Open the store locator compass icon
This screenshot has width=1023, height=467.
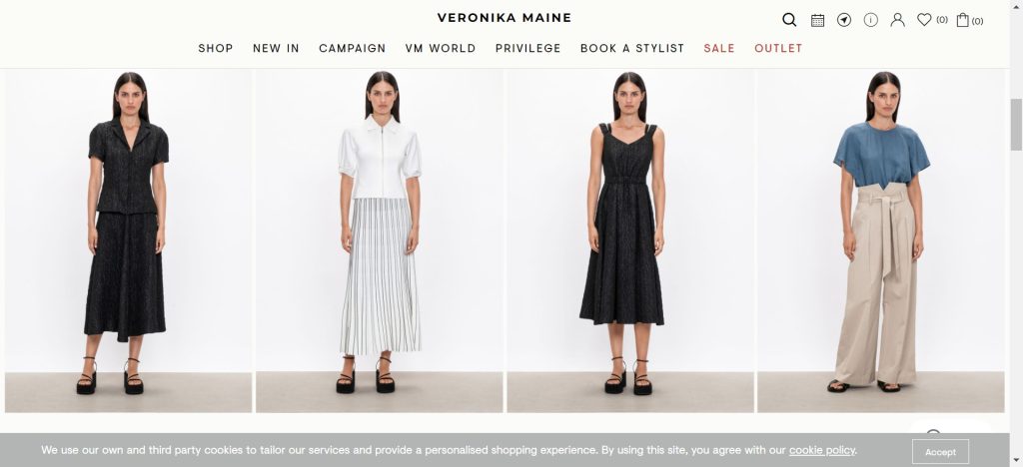pyautogui.click(x=844, y=20)
